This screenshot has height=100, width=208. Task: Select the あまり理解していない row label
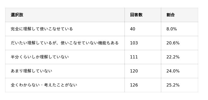pos(31,71)
